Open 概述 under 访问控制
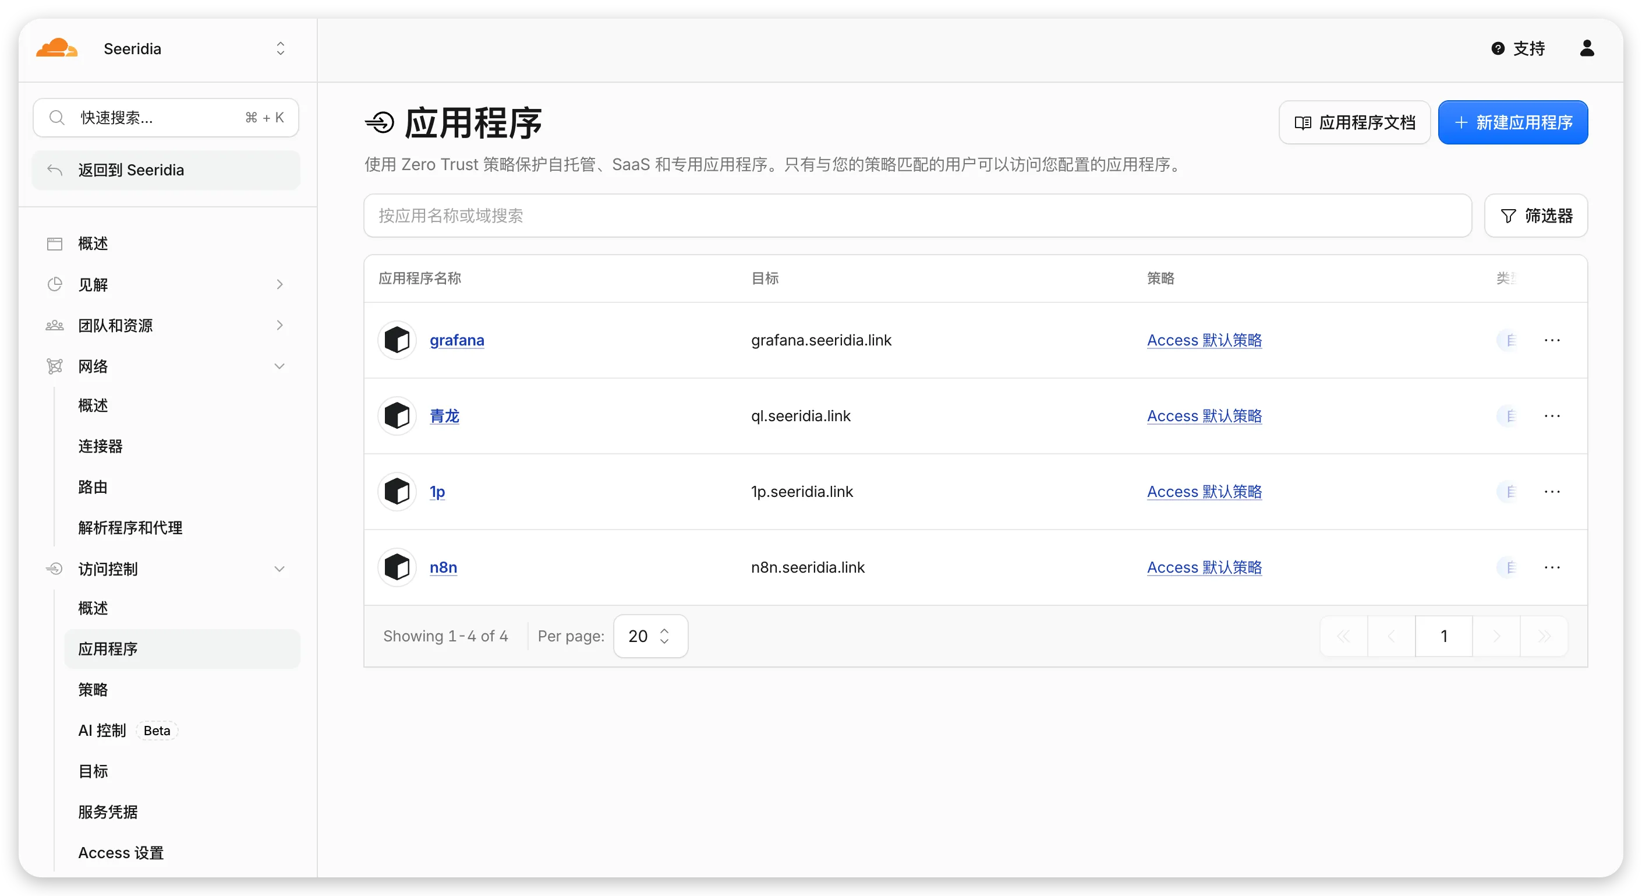1642x896 pixels. (x=93, y=608)
